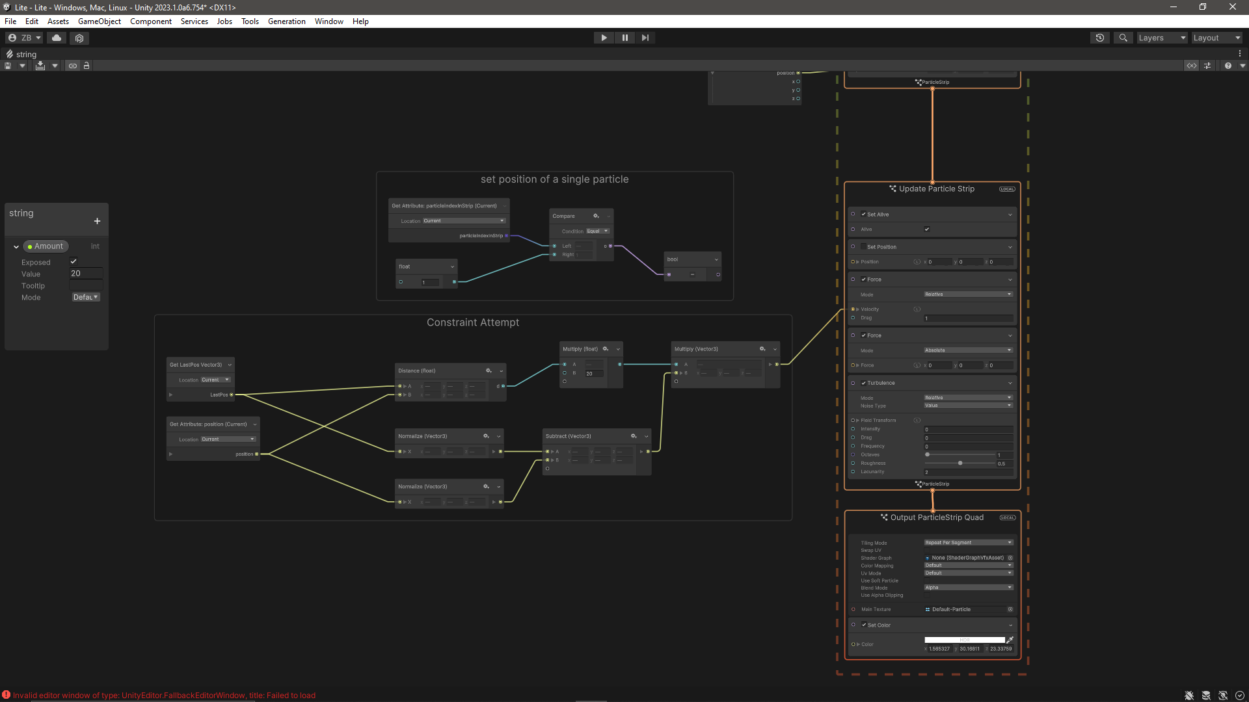The width and height of the screenshot is (1249, 702).
Task: Toggle the blackboard <x> icon in graph toolbar
Action: (x=1191, y=66)
